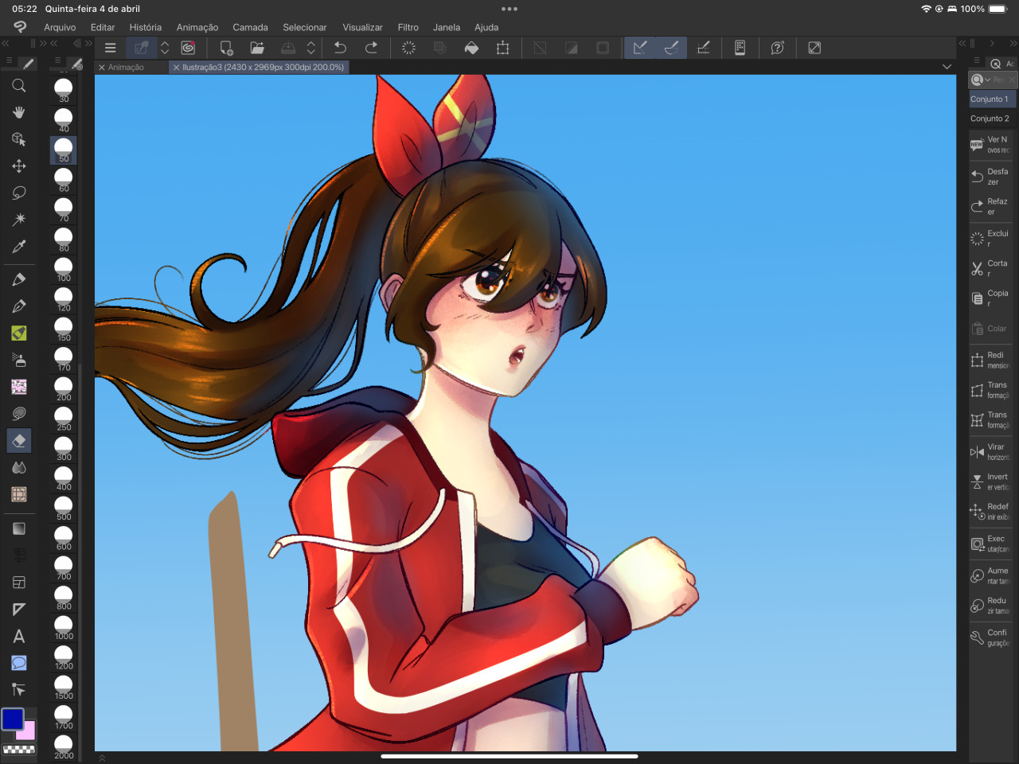The height and width of the screenshot is (764, 1019).
Task: Select the Hand move tool
Action: 19,112
